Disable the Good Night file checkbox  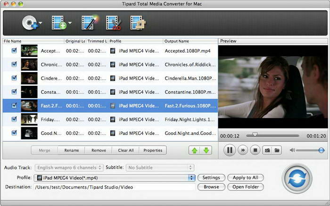click(x=14, y=132)
